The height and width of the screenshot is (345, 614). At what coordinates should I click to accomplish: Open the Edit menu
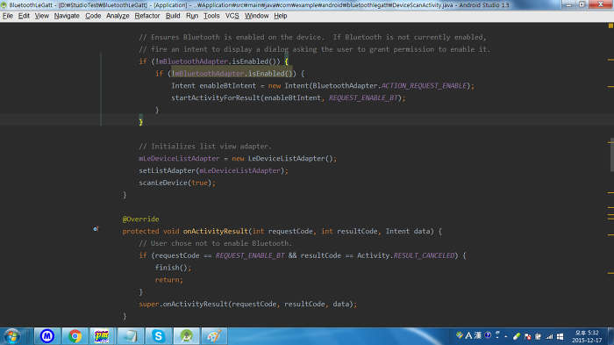[x=24, y=16]
